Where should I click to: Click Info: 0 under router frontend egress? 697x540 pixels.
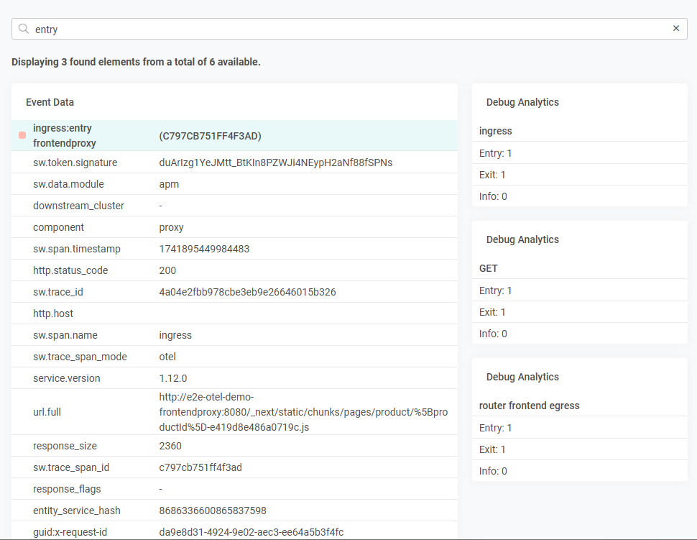coord(493,471)
